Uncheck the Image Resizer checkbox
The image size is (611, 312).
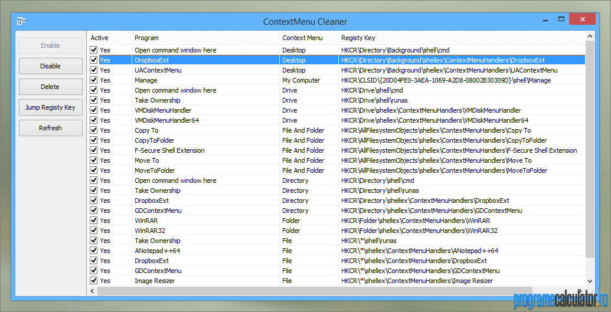coord(93,281)
